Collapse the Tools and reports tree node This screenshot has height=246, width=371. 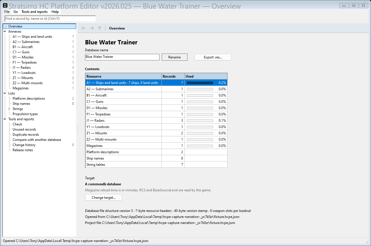[x=5, y=119]
